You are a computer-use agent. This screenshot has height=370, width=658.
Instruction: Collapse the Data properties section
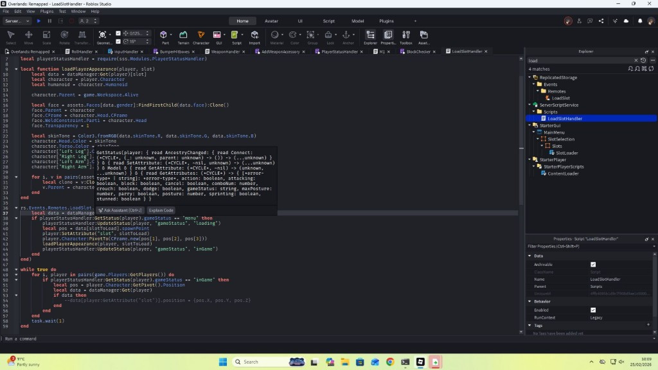pos(530,256)
